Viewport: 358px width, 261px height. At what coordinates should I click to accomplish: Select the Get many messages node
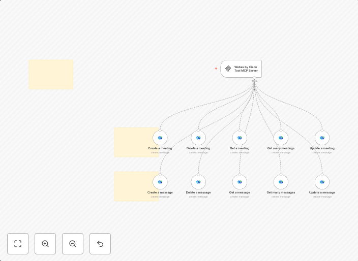pyautogui.click(x=281, y=182)
